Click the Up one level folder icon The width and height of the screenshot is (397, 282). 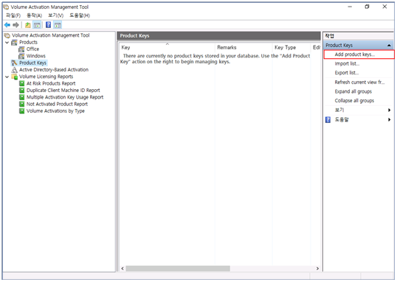[x=28, y=25]
